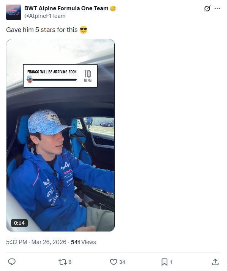
Task: Play the embedded video
Action: 60,135
